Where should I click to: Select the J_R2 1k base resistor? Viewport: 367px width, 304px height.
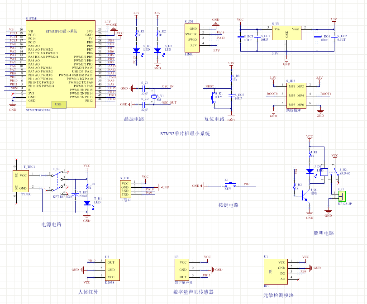[x=295, y=187]
